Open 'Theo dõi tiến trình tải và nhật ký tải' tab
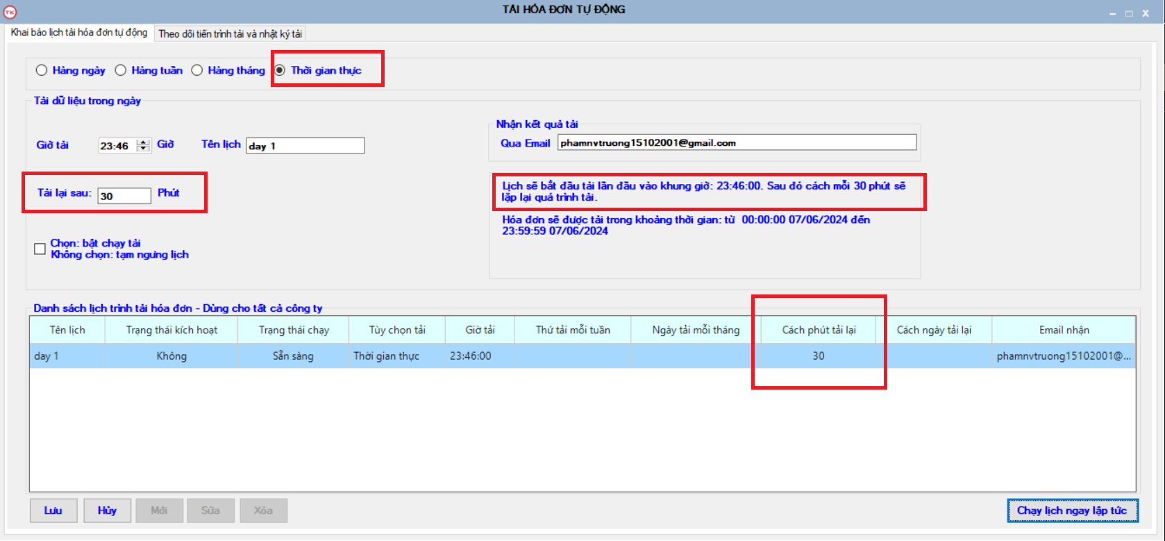The width and height of the screenshot is (1165, 541). [x=230, y=33]
